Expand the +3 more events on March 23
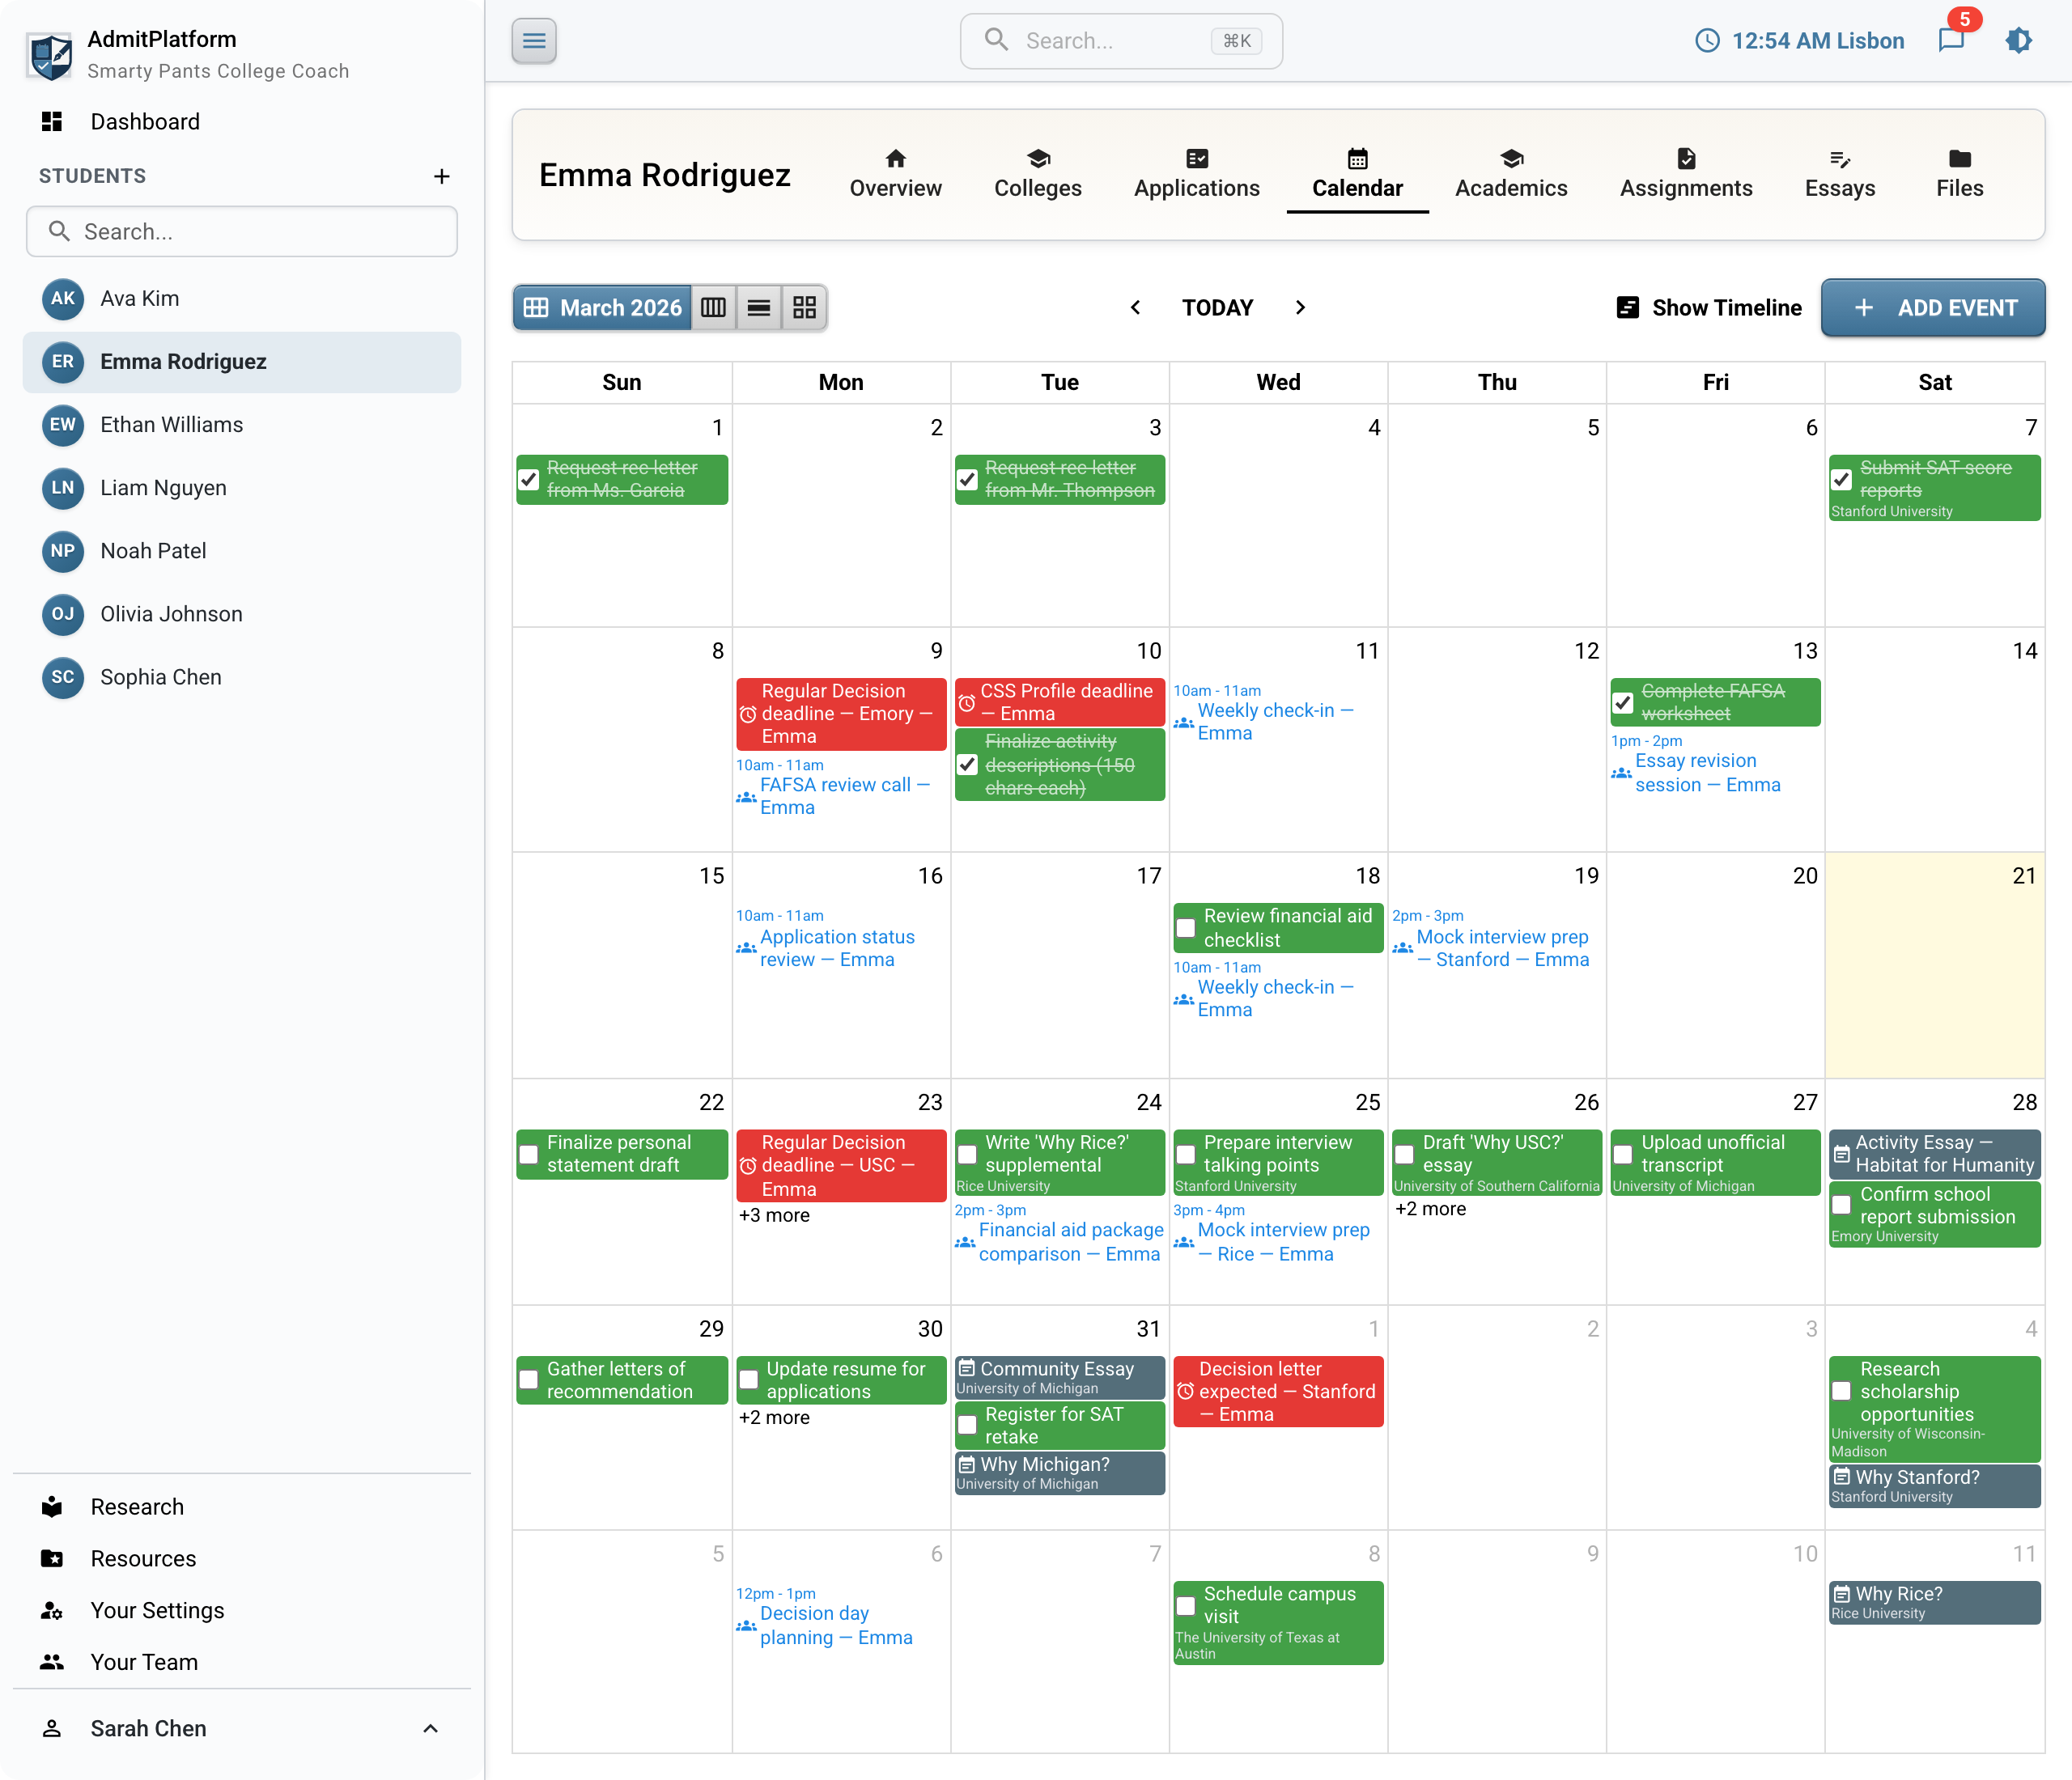The width and height of the screenshot is (2072, 1780). (775, 1215)
